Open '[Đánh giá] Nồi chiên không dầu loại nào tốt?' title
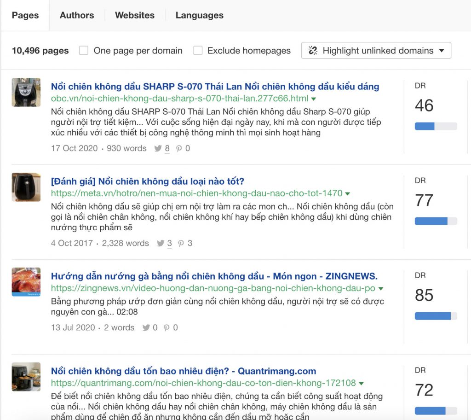The width and height of the screenshot is (471, 420). (x=148, y=181)
